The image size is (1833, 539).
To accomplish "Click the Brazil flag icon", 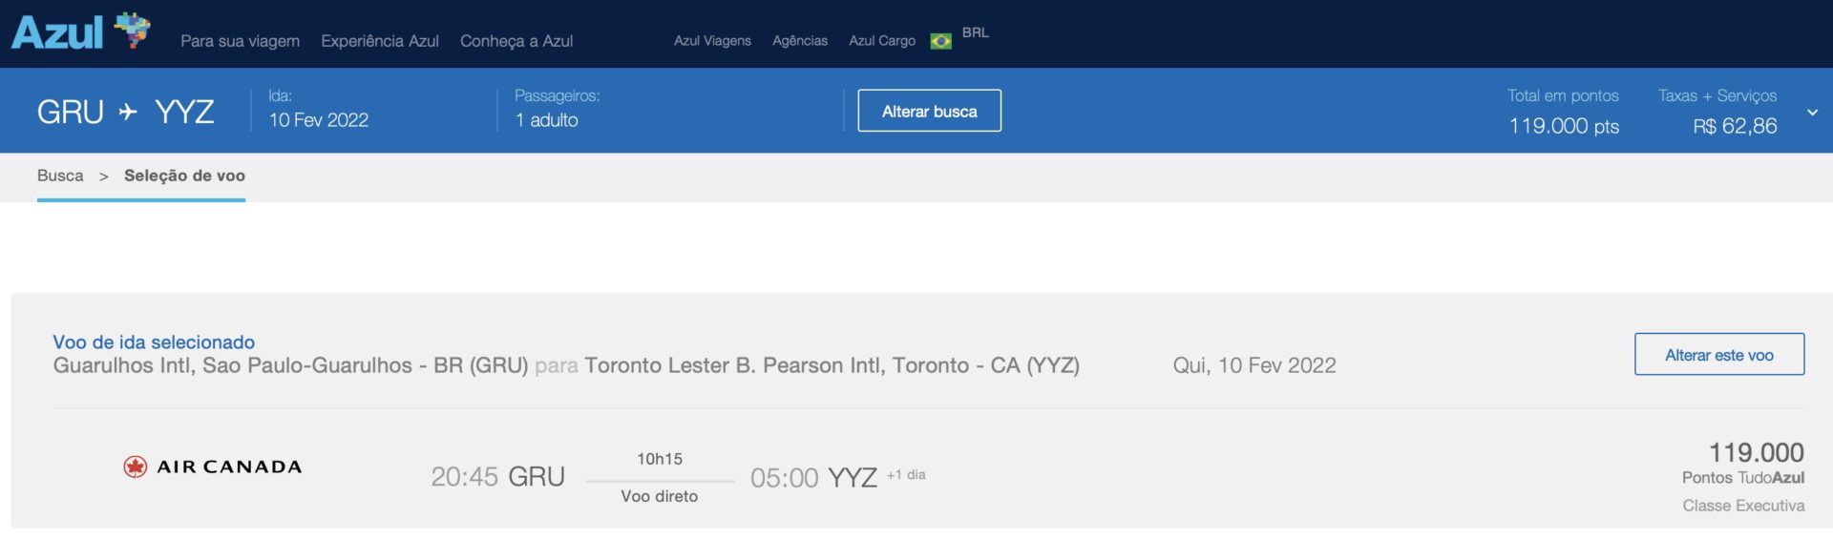I will tap(940, 41).
